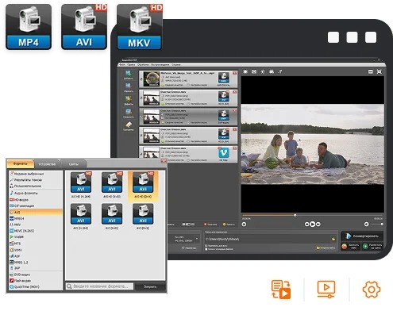Image resolution: width=393 pixels, height=311 pixels.
Task: Adjust the volume slider in the player
Action: pyautogui.click(x=377, y=225)
